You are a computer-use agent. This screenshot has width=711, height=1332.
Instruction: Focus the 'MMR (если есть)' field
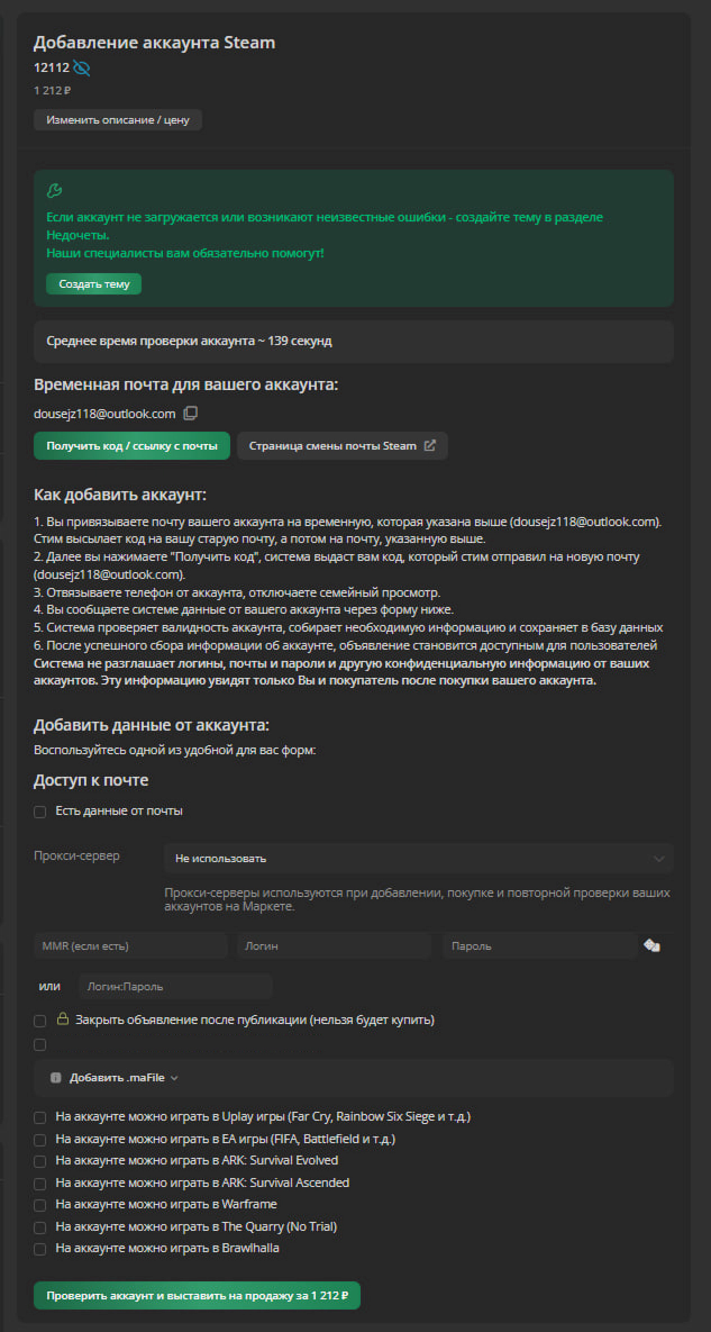coord(130,946)
